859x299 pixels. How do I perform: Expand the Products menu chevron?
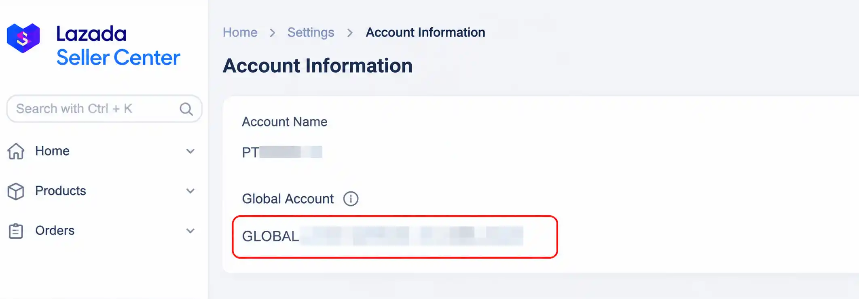[x=190, y=191]
